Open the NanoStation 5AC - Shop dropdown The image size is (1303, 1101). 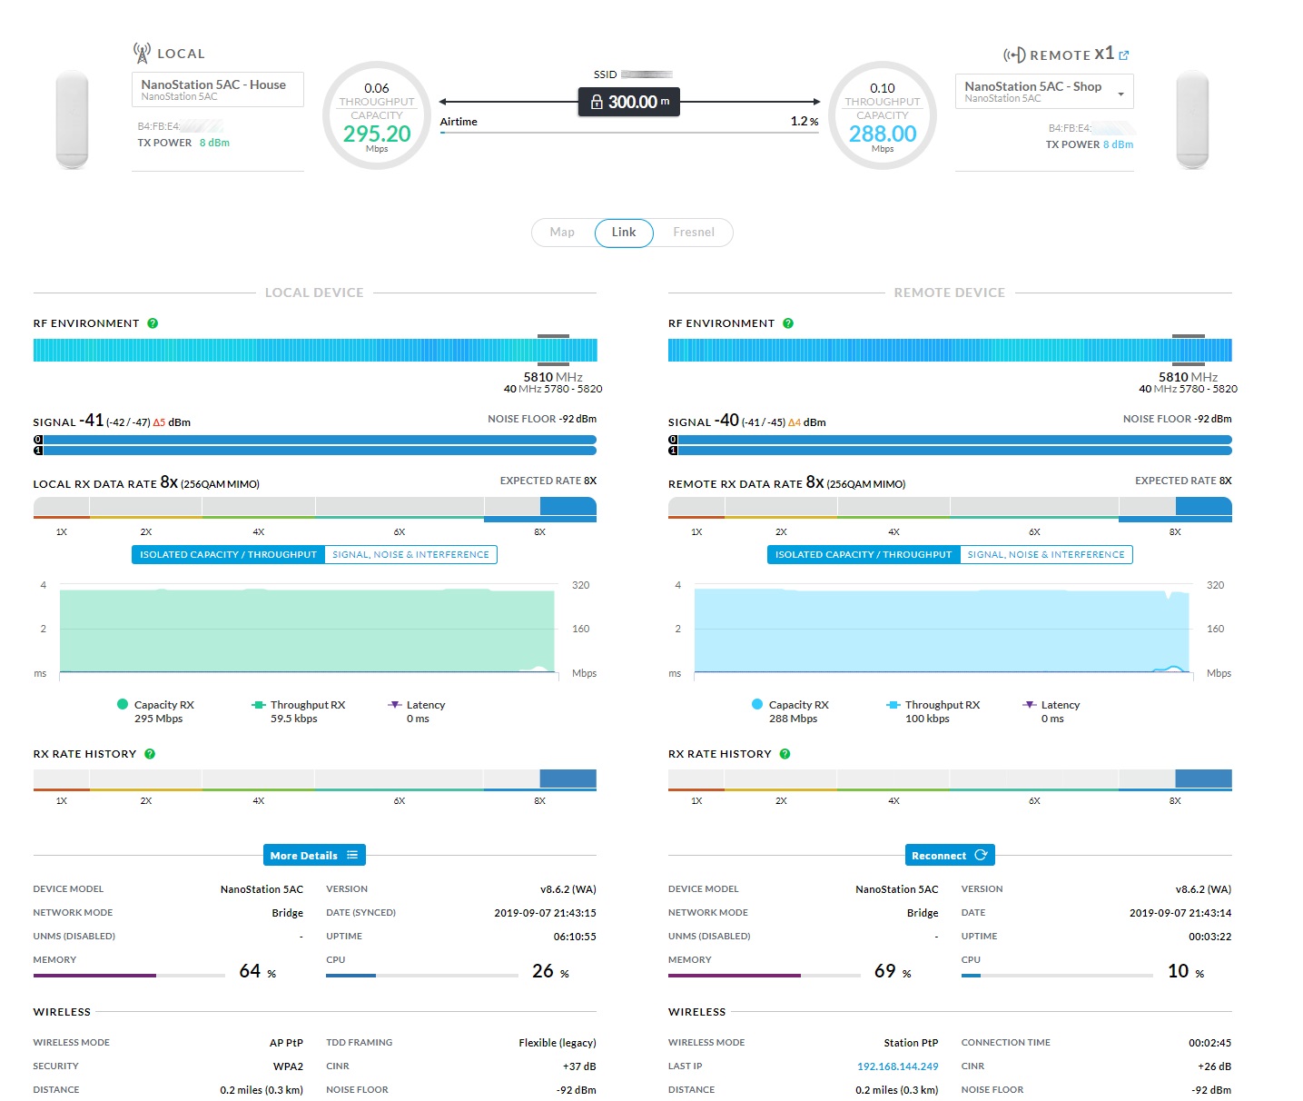click(1044, 92)
